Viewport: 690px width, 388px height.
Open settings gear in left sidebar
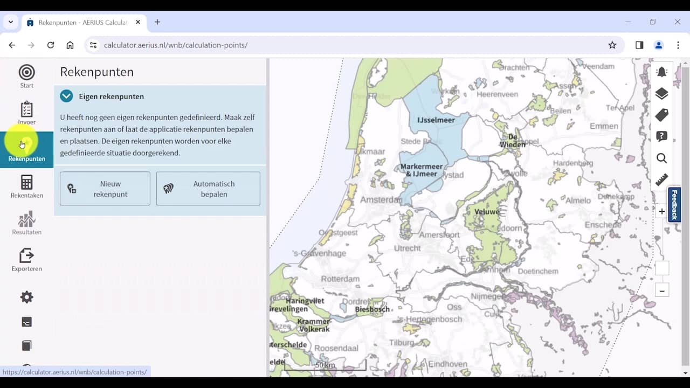pos(26,297)
